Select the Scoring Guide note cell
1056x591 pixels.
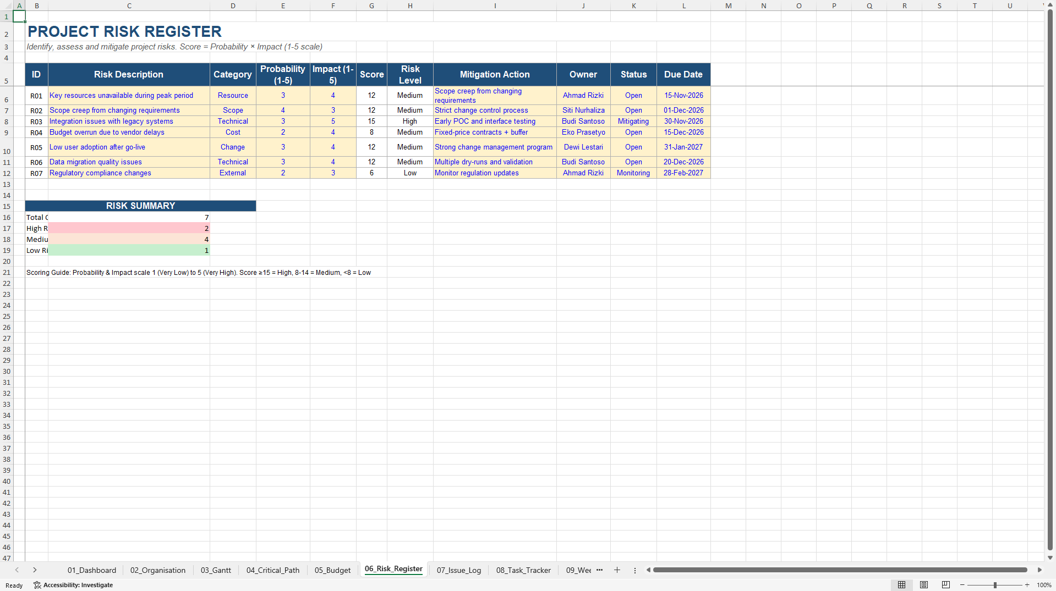199,273
